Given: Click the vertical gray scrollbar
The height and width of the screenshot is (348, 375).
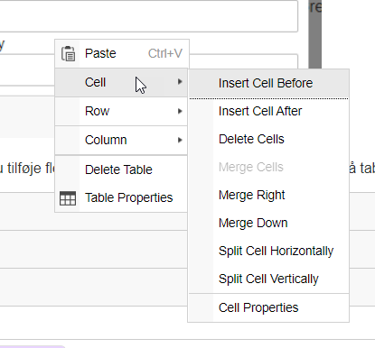Looking at the screenshot, I should pos(315,34).
